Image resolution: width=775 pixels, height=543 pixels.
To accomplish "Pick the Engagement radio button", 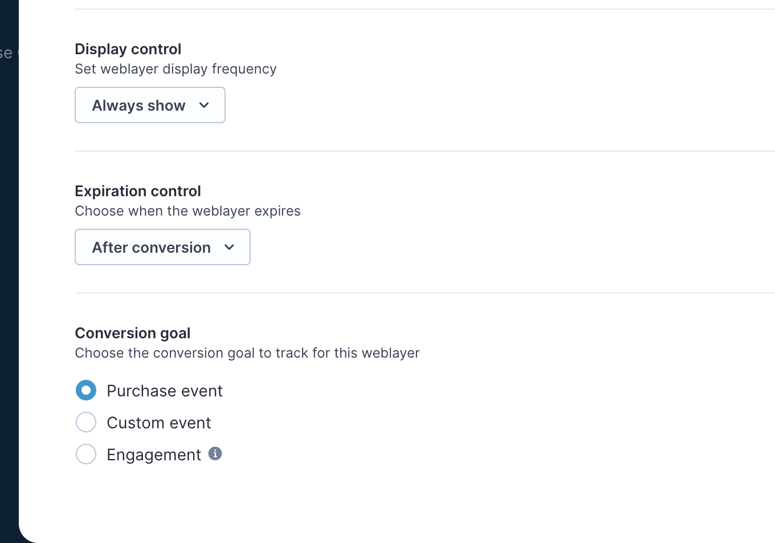I will point(86,455).
